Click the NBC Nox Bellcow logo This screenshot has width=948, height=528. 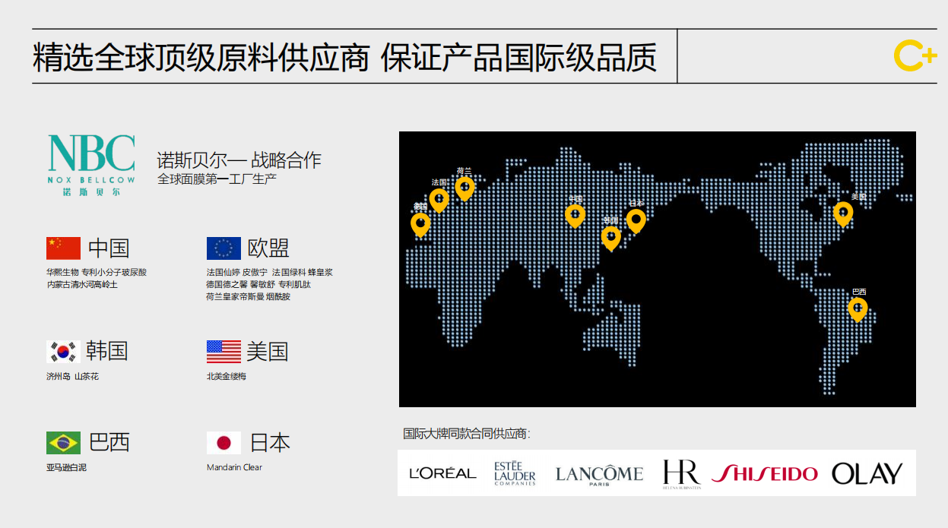[91, 164]
